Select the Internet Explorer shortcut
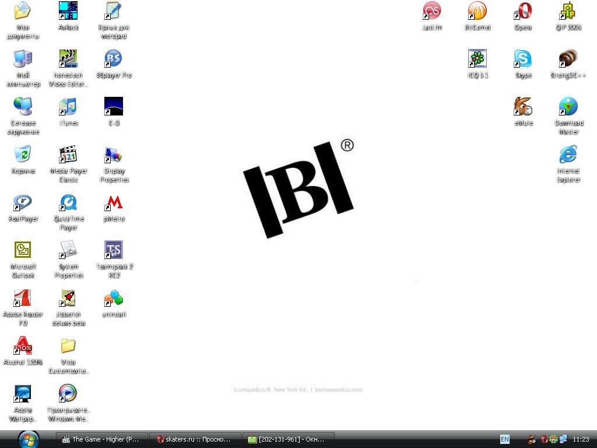Screen dimensions: 597x448 pyautogui.click(x=568, y=155)
